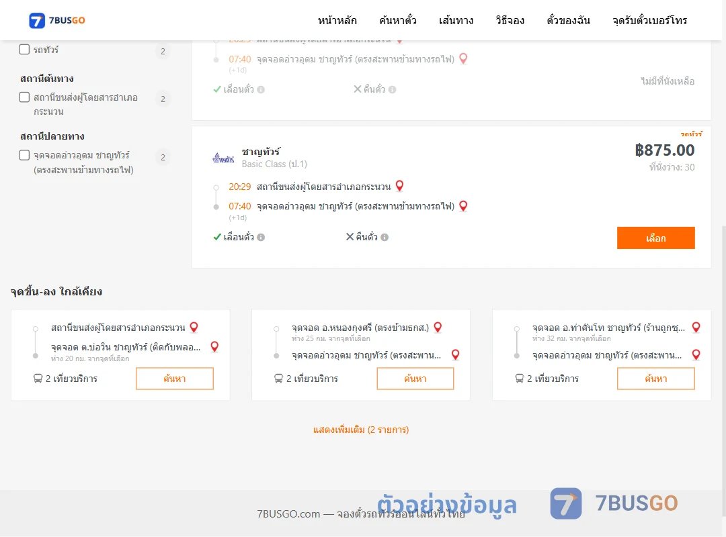This screenshot has width=726, height=537.
Task: Tick the จุดจอดอ่าวอุดม ชาญทัวร์ destination checkbox
Action: click(25, 155)
